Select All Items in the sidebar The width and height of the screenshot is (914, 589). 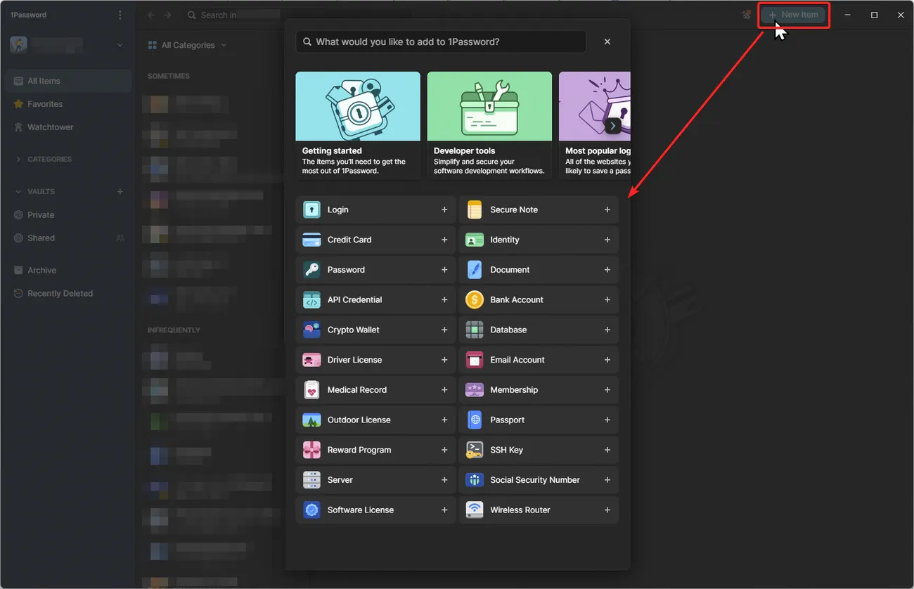click(68, 81)
